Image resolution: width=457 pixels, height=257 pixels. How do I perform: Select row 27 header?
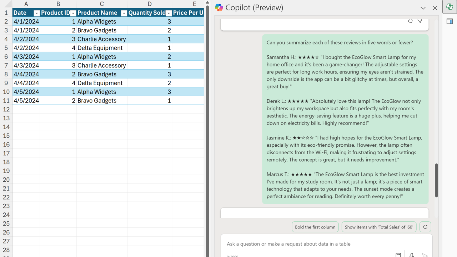(6, 241)
